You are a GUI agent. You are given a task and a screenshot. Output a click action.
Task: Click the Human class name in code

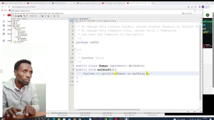pos(103,66)
